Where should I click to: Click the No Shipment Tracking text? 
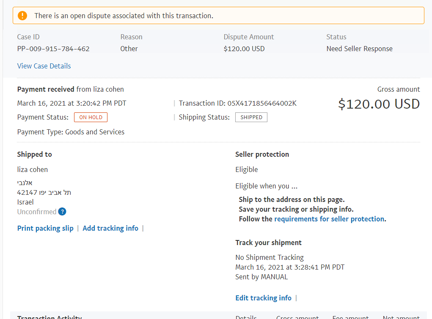(270, 257)
